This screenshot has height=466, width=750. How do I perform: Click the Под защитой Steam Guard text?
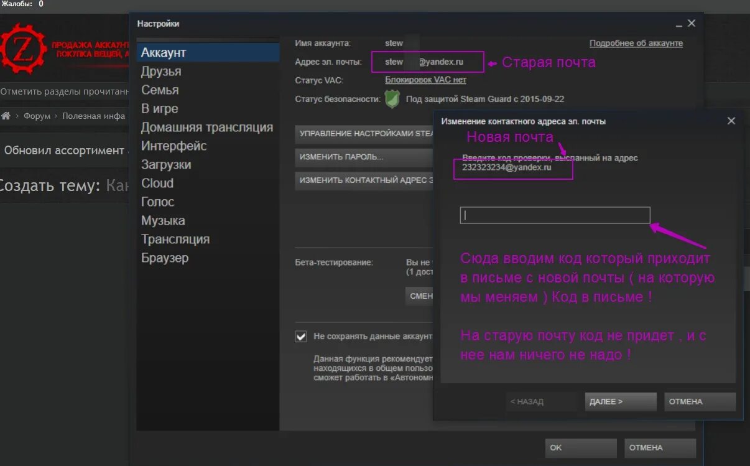pyautogui.click(x=485, y=99)
